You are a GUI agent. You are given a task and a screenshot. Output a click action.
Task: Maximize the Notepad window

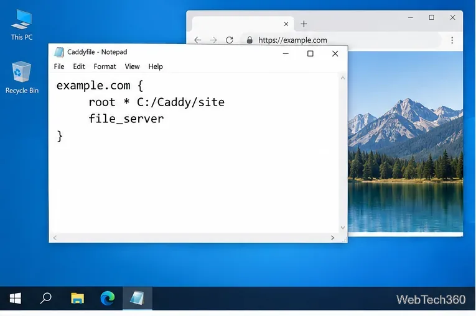[x=310, y=53]
